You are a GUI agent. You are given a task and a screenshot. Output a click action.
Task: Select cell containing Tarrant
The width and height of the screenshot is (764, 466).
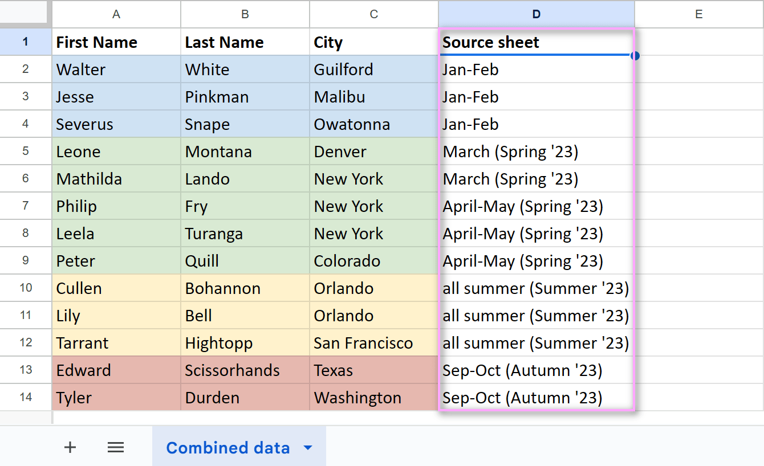(x=116, y=343)
